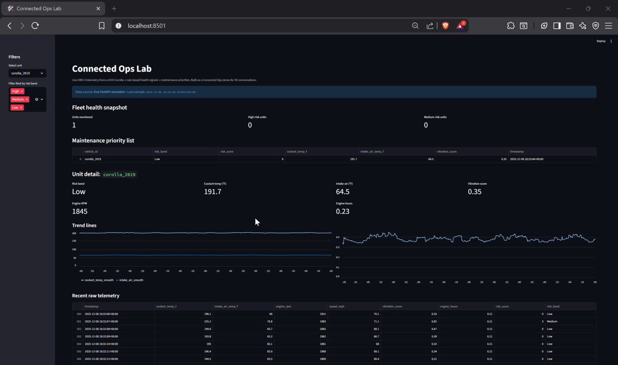Go forward with the browser forward arrow
This screenshot has height=365, width=618.
[x=22, y=26]
